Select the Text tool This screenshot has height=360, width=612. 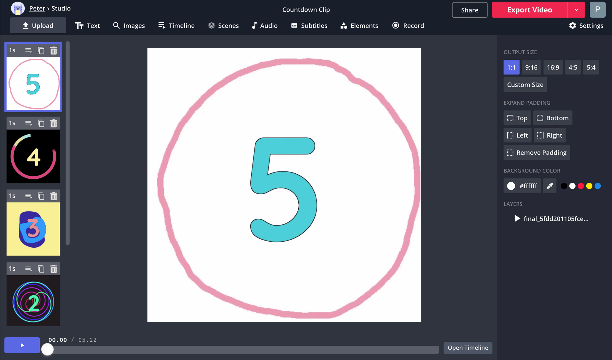(x=88, y=25)
